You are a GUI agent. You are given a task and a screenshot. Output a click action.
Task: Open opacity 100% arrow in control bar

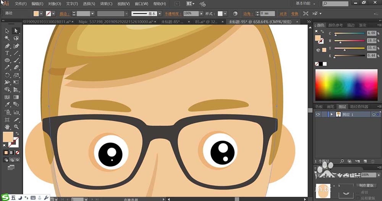pyautogui.click(x=201, y=14)
